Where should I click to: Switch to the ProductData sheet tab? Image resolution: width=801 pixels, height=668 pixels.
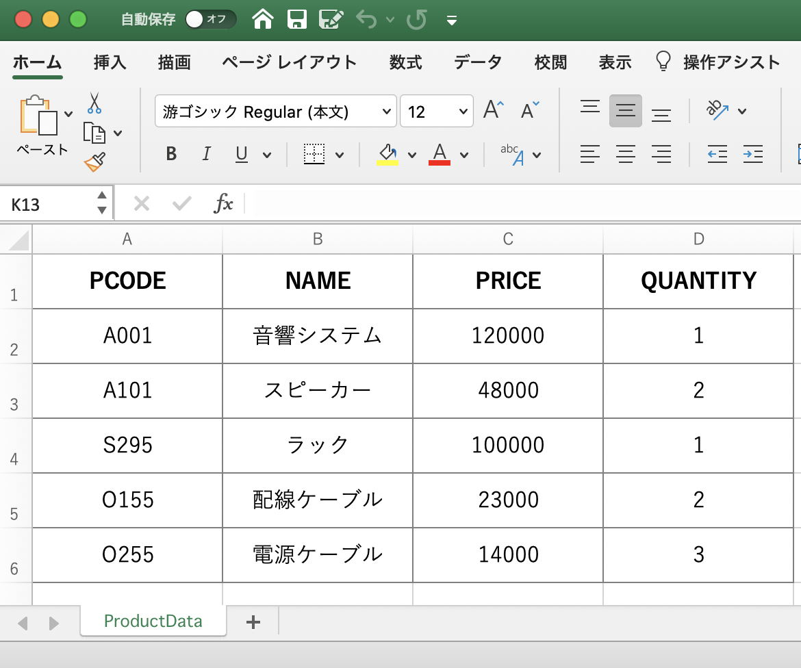click(x=153, y=621)
